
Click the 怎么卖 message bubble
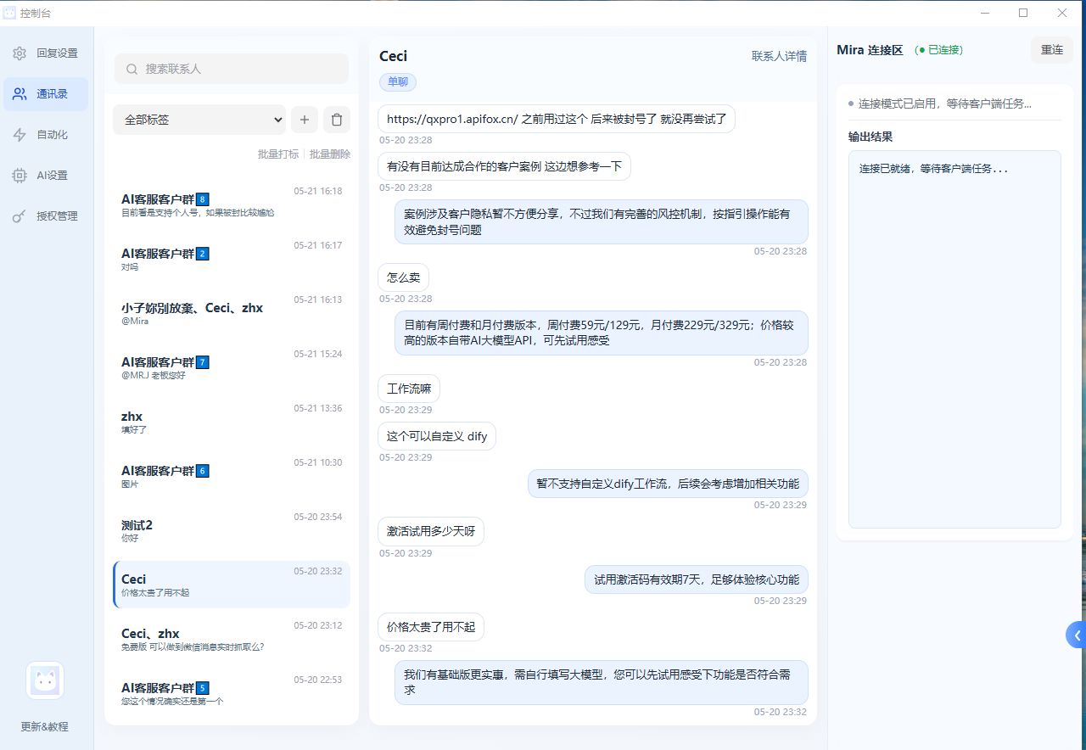(x=403, y=277)
